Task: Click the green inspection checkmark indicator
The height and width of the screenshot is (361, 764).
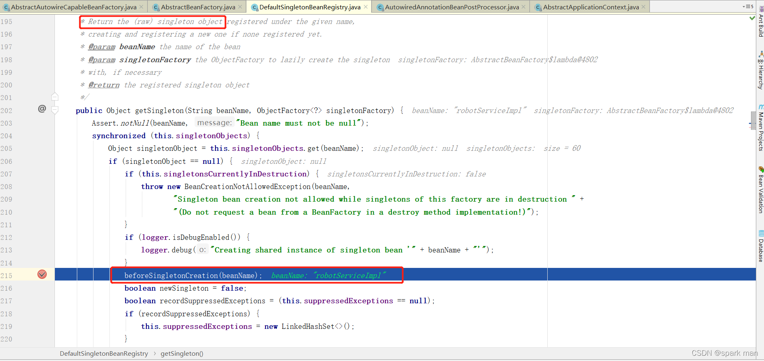Action: (x=752, y=18)
